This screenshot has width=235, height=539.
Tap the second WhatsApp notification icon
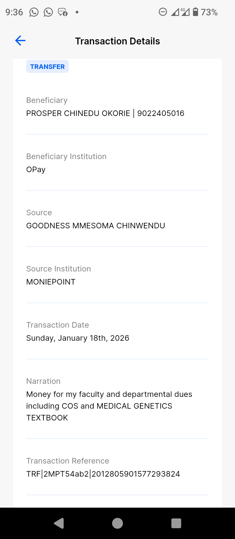point(48,12)
